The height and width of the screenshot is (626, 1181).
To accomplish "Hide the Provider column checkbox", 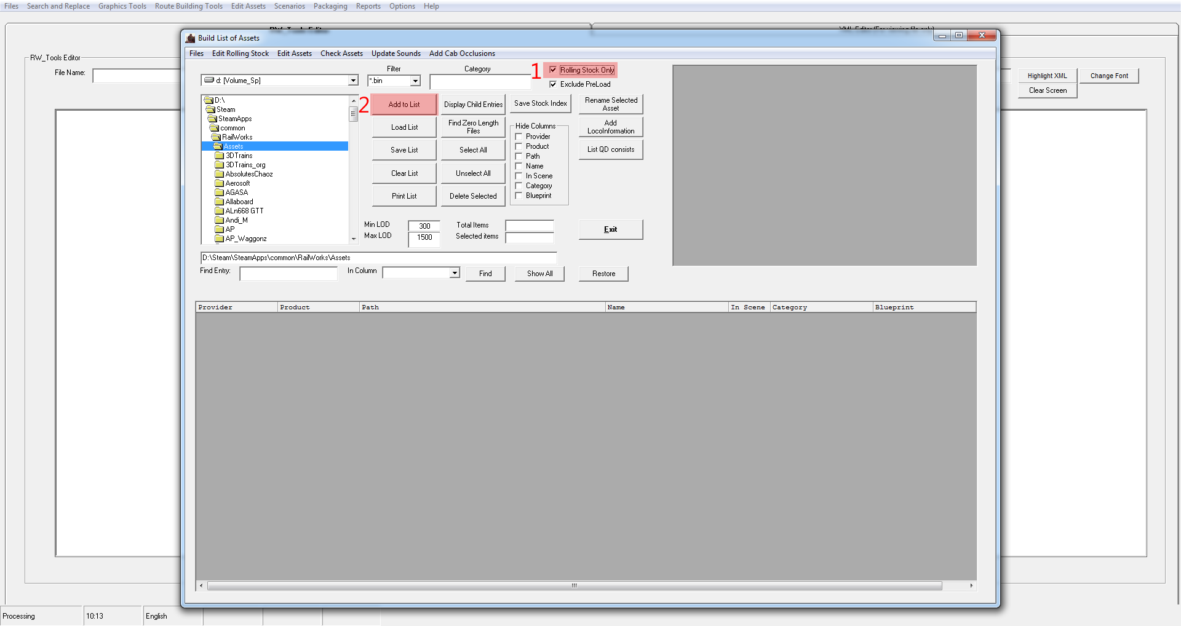I will (x=519, y=137).
